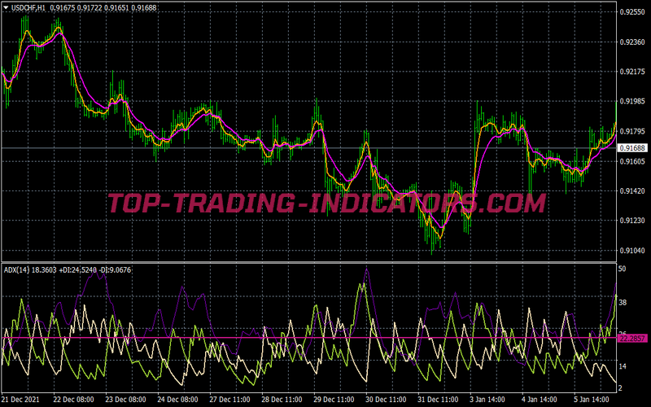Screen dimensions: 651x407
Task: Select the 14 level on ADX scale
Action: [x=623, y=366]
